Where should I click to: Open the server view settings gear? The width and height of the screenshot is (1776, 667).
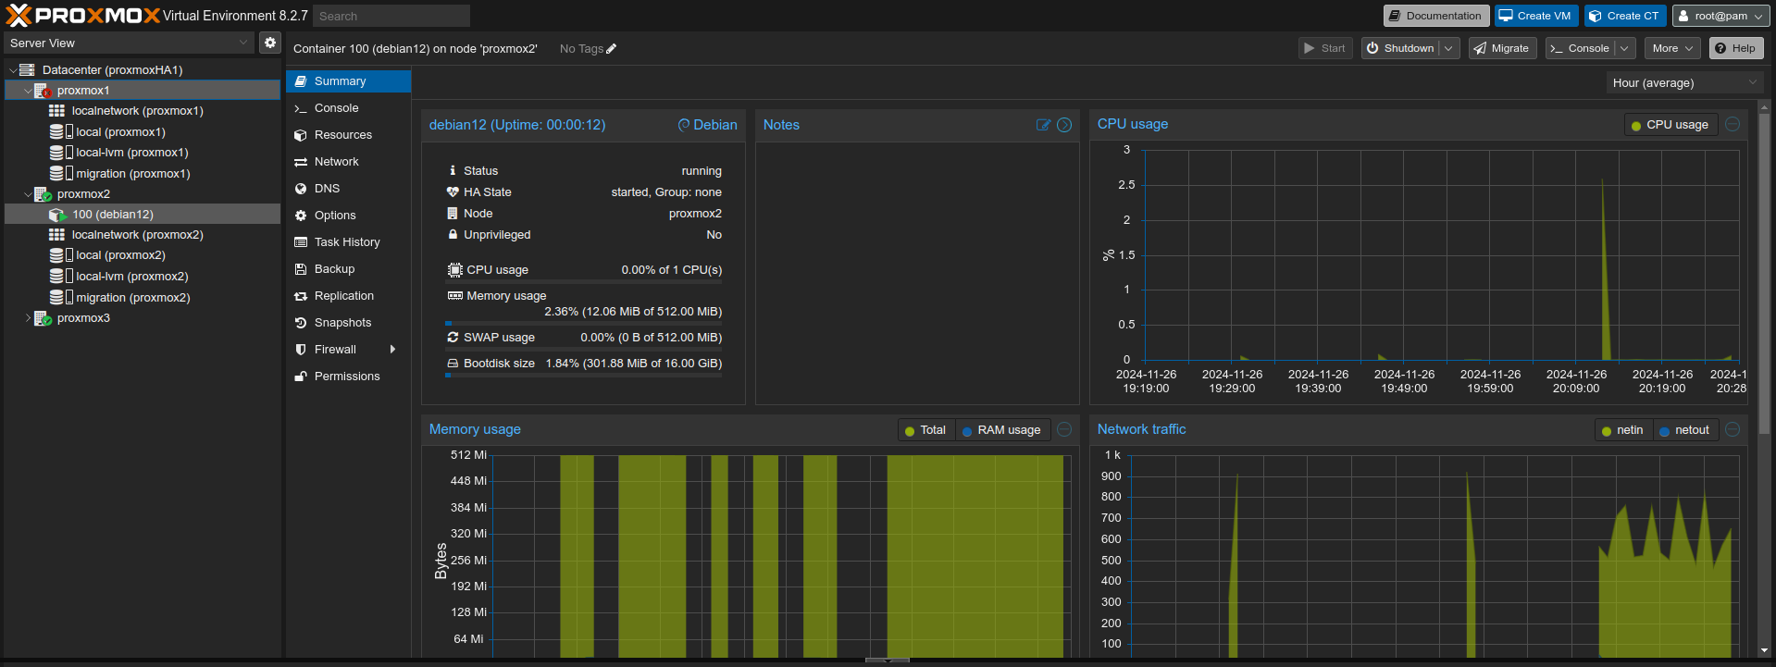coord(269,43)
